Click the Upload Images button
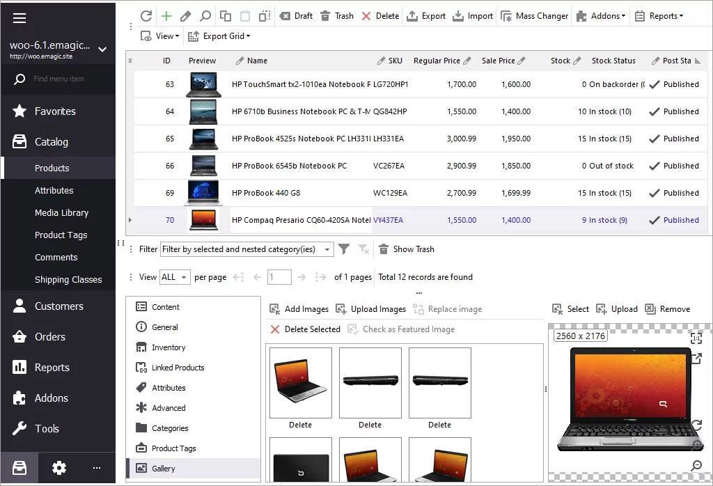Screen dimensions: 713x486 [x=371, y=309]
